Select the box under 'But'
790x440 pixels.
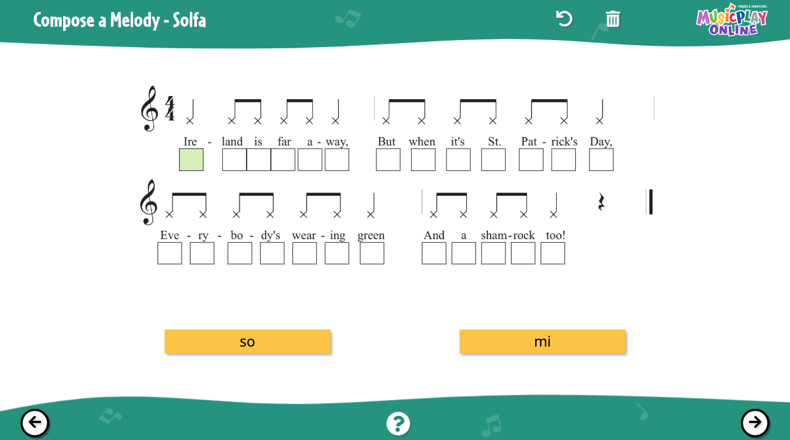tap(388, 160)
